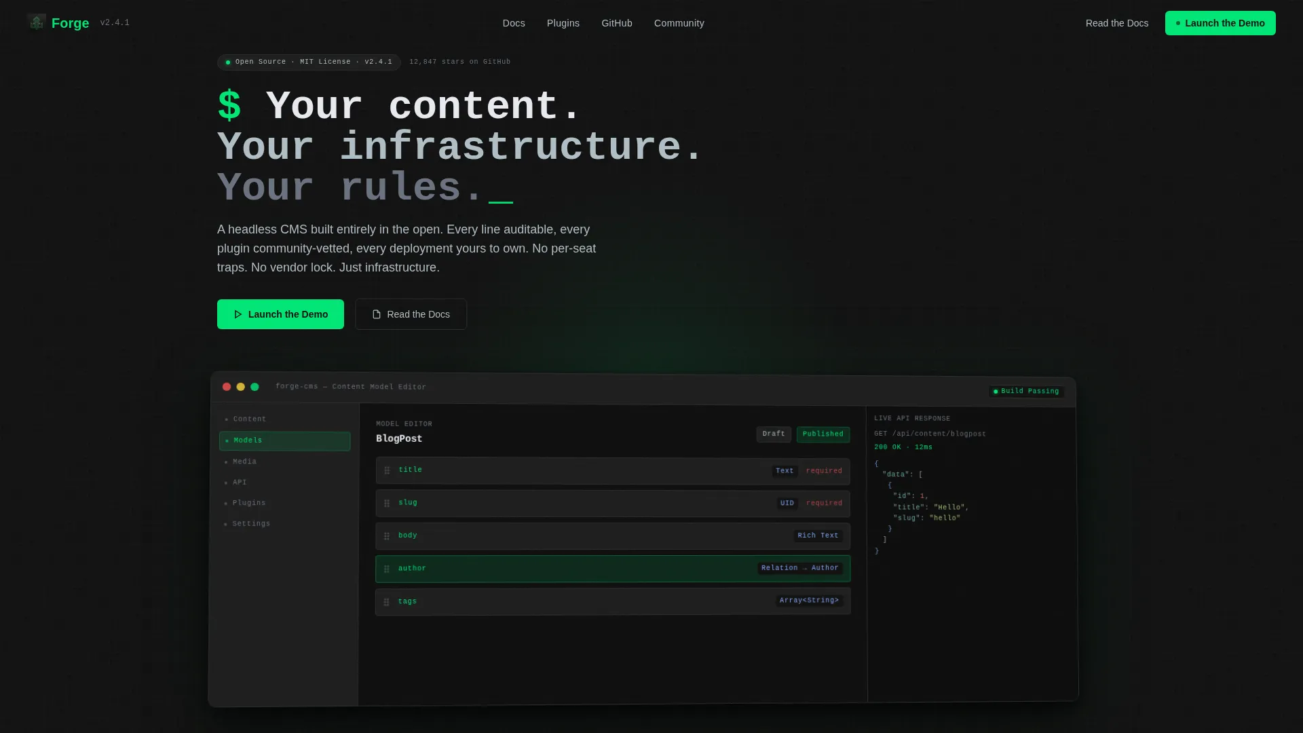
Task: Click the Forge brand name
Action: 71,23
